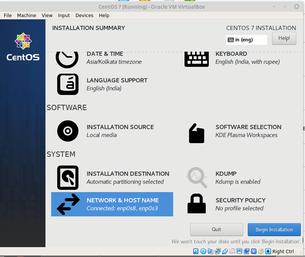Click the Quit button
The image size is (305, 257).
(216, 230)
